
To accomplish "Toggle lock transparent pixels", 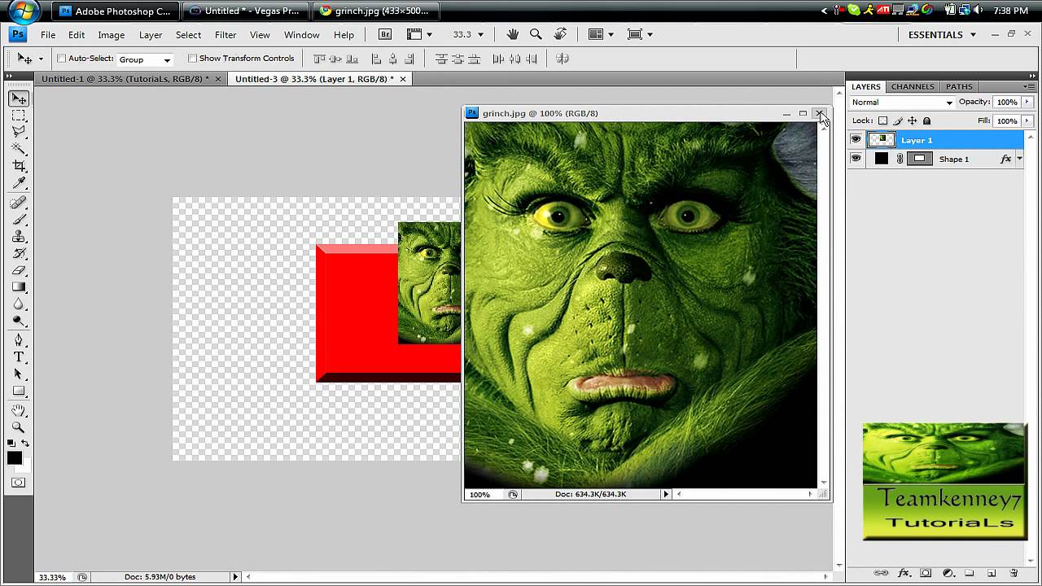I will [882, 121].
